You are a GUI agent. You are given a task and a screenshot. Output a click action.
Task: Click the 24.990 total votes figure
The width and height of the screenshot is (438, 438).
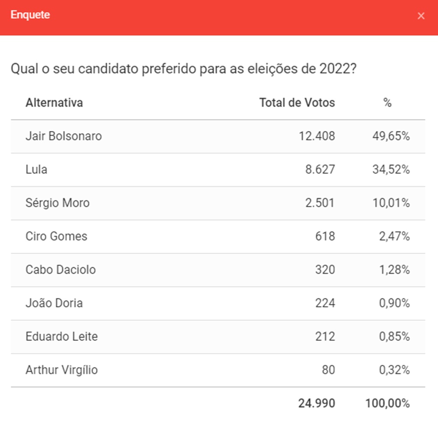point(317,403)
